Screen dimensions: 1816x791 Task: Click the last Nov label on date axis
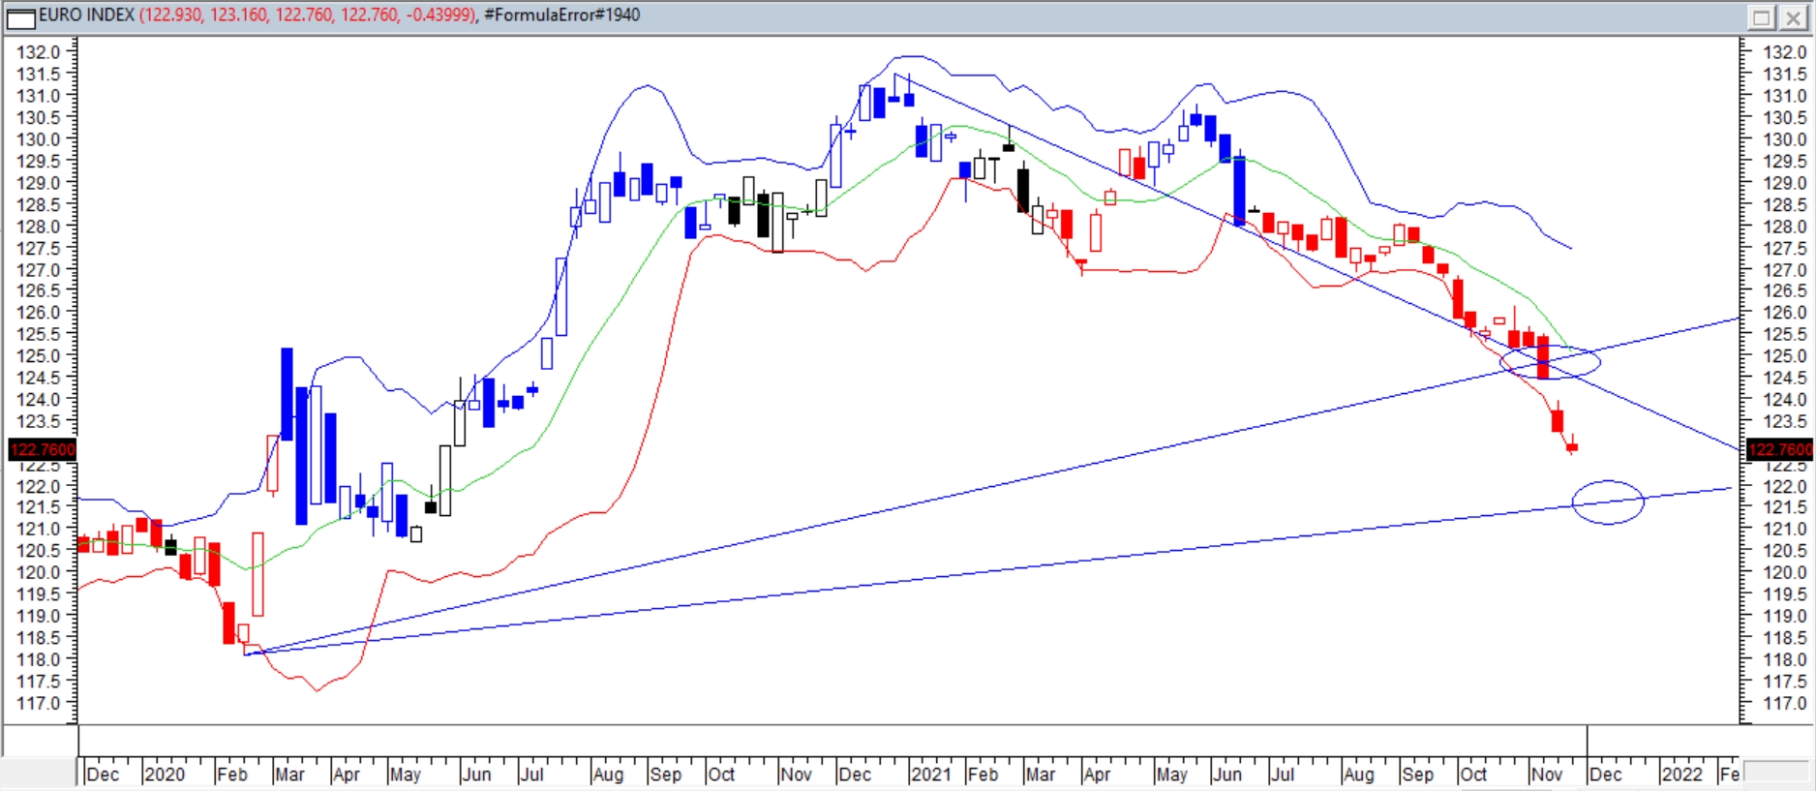[x=1546, y=775]
